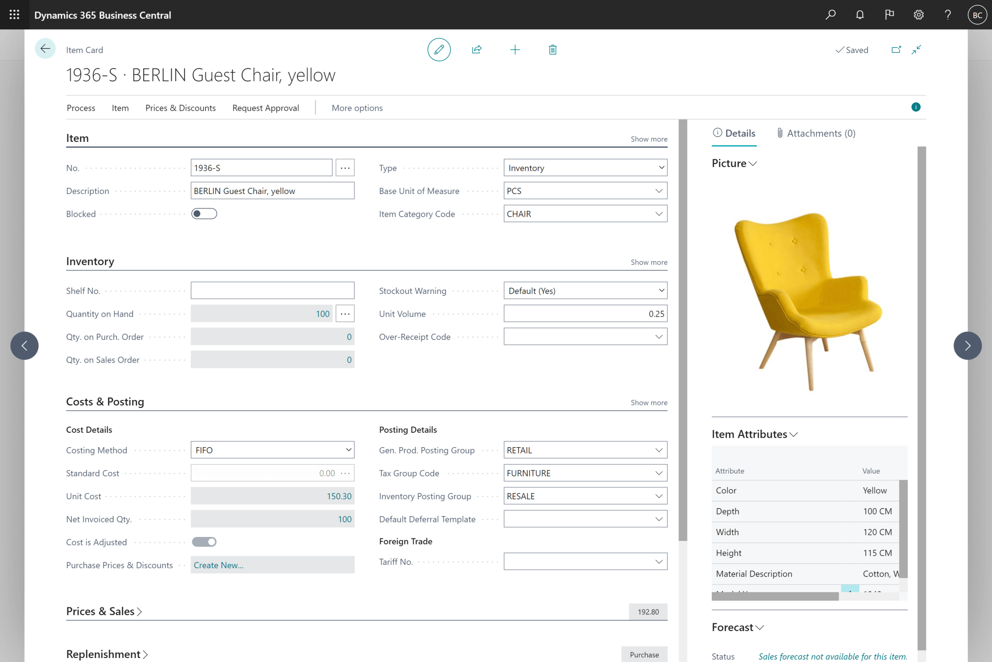Open the ellipsis lookup next to No. field

coord(345,167)
